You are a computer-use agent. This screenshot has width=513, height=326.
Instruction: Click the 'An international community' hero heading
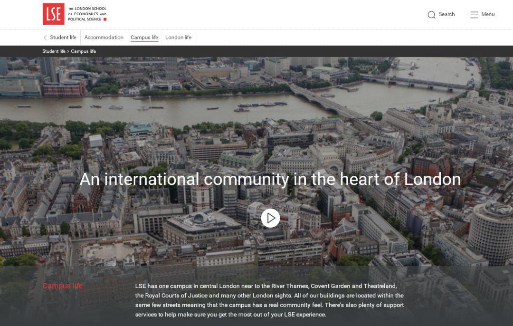(270, 179)
